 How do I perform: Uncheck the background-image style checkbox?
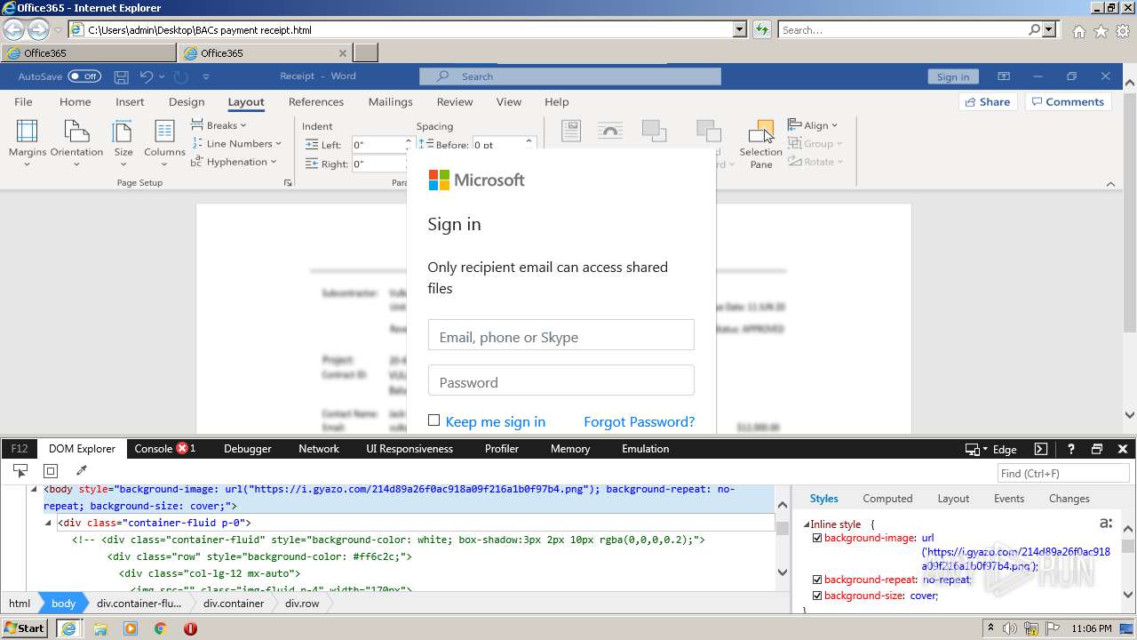click(817, 538)
